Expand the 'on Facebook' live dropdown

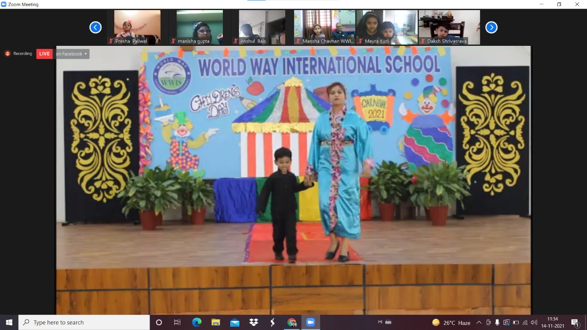72,54
